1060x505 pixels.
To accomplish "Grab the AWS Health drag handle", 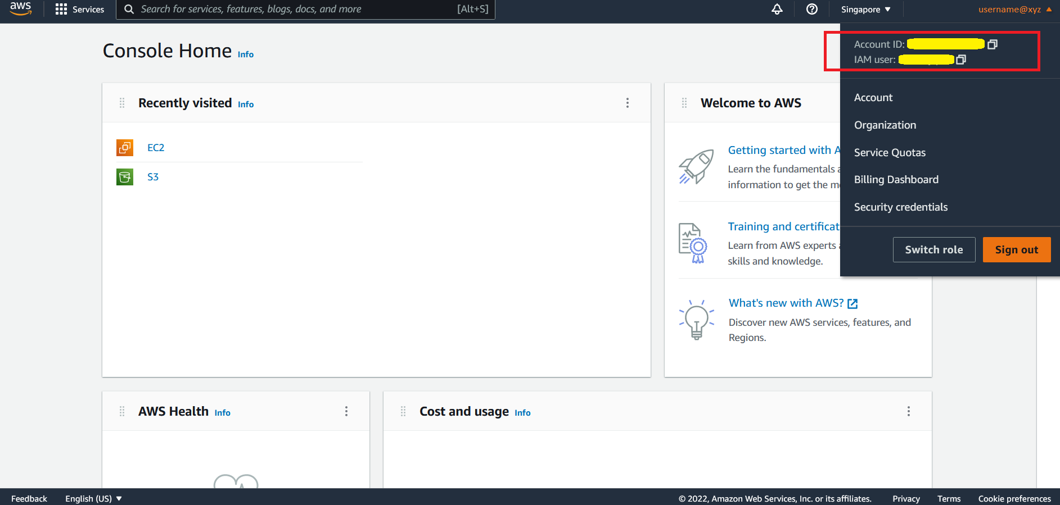I will [x=122, y=411].
